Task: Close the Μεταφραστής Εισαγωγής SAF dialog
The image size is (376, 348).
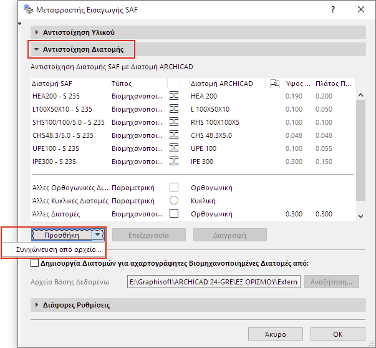Action: point(361,9)
